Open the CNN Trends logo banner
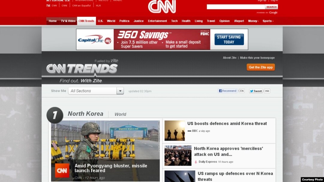Viewport: 324px width, 182px height. coord(82,69)
